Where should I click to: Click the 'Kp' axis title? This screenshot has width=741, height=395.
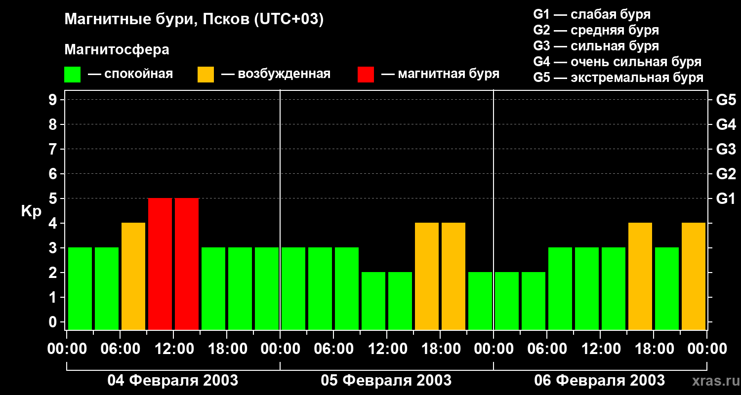tap(32, 211)
